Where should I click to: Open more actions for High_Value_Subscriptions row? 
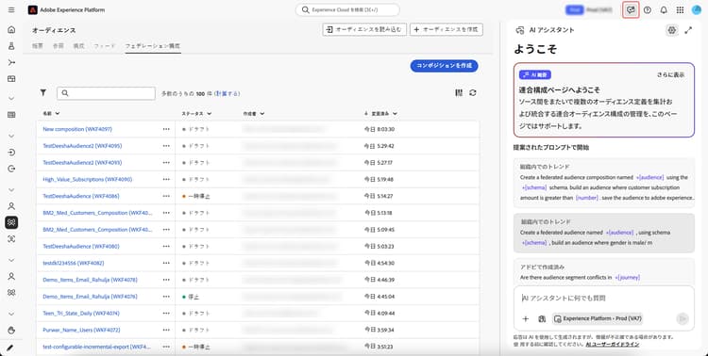click(x=166, y=179)
